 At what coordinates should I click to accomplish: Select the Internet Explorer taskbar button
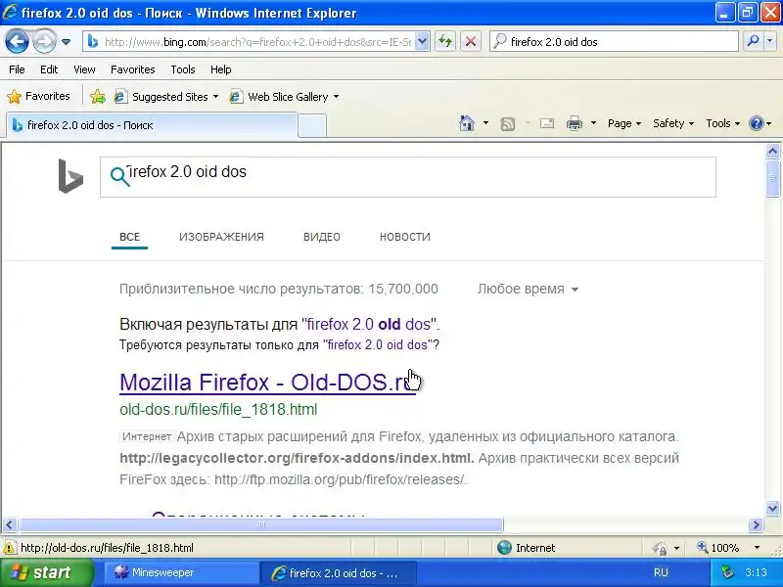(338, 573)
